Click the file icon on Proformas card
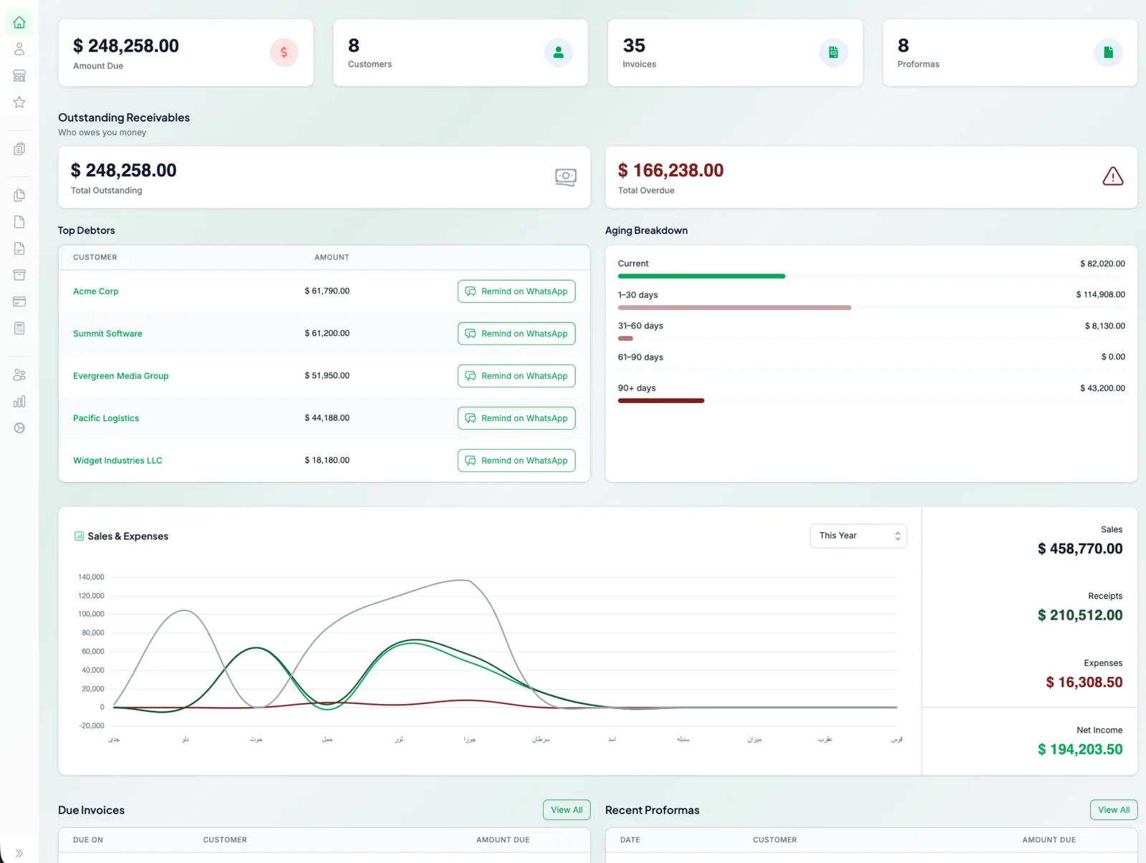 pos(1108,52)
